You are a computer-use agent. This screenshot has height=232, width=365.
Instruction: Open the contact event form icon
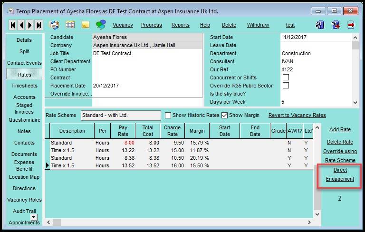pos(54,25)
